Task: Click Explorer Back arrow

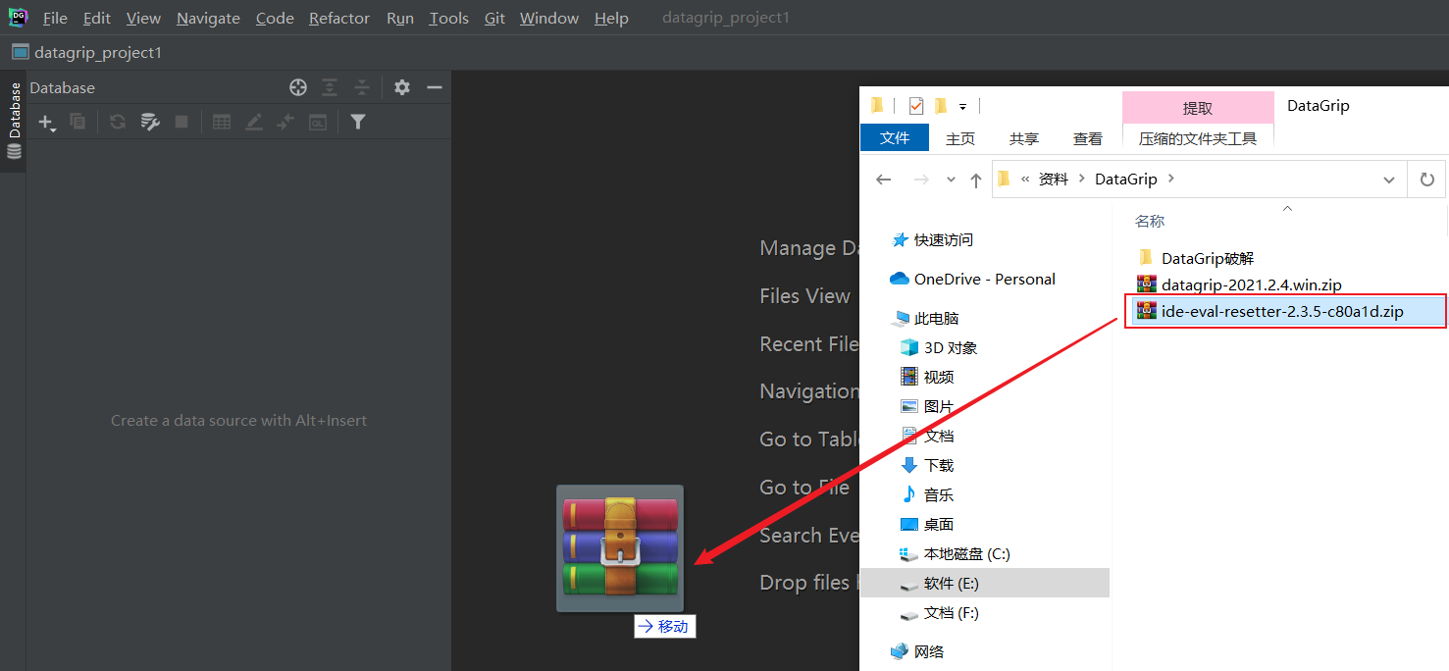Action: [883, 180]
